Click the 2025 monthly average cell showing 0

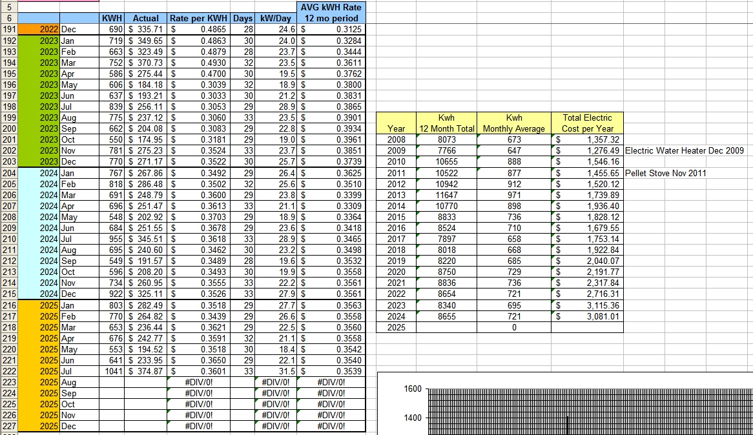coord(514,327)
